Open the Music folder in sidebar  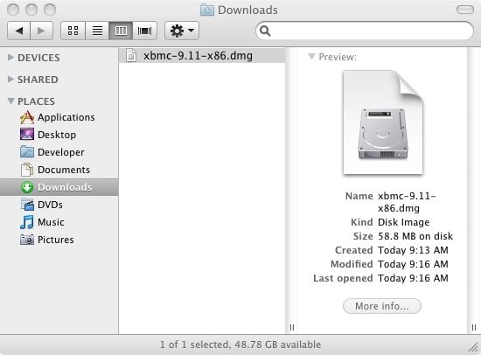click(x=42, y=222)
